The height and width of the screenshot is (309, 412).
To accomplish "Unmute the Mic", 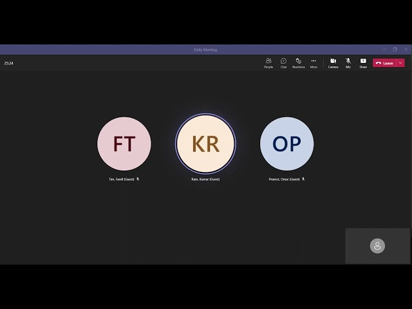I will [x=348, y=63].
